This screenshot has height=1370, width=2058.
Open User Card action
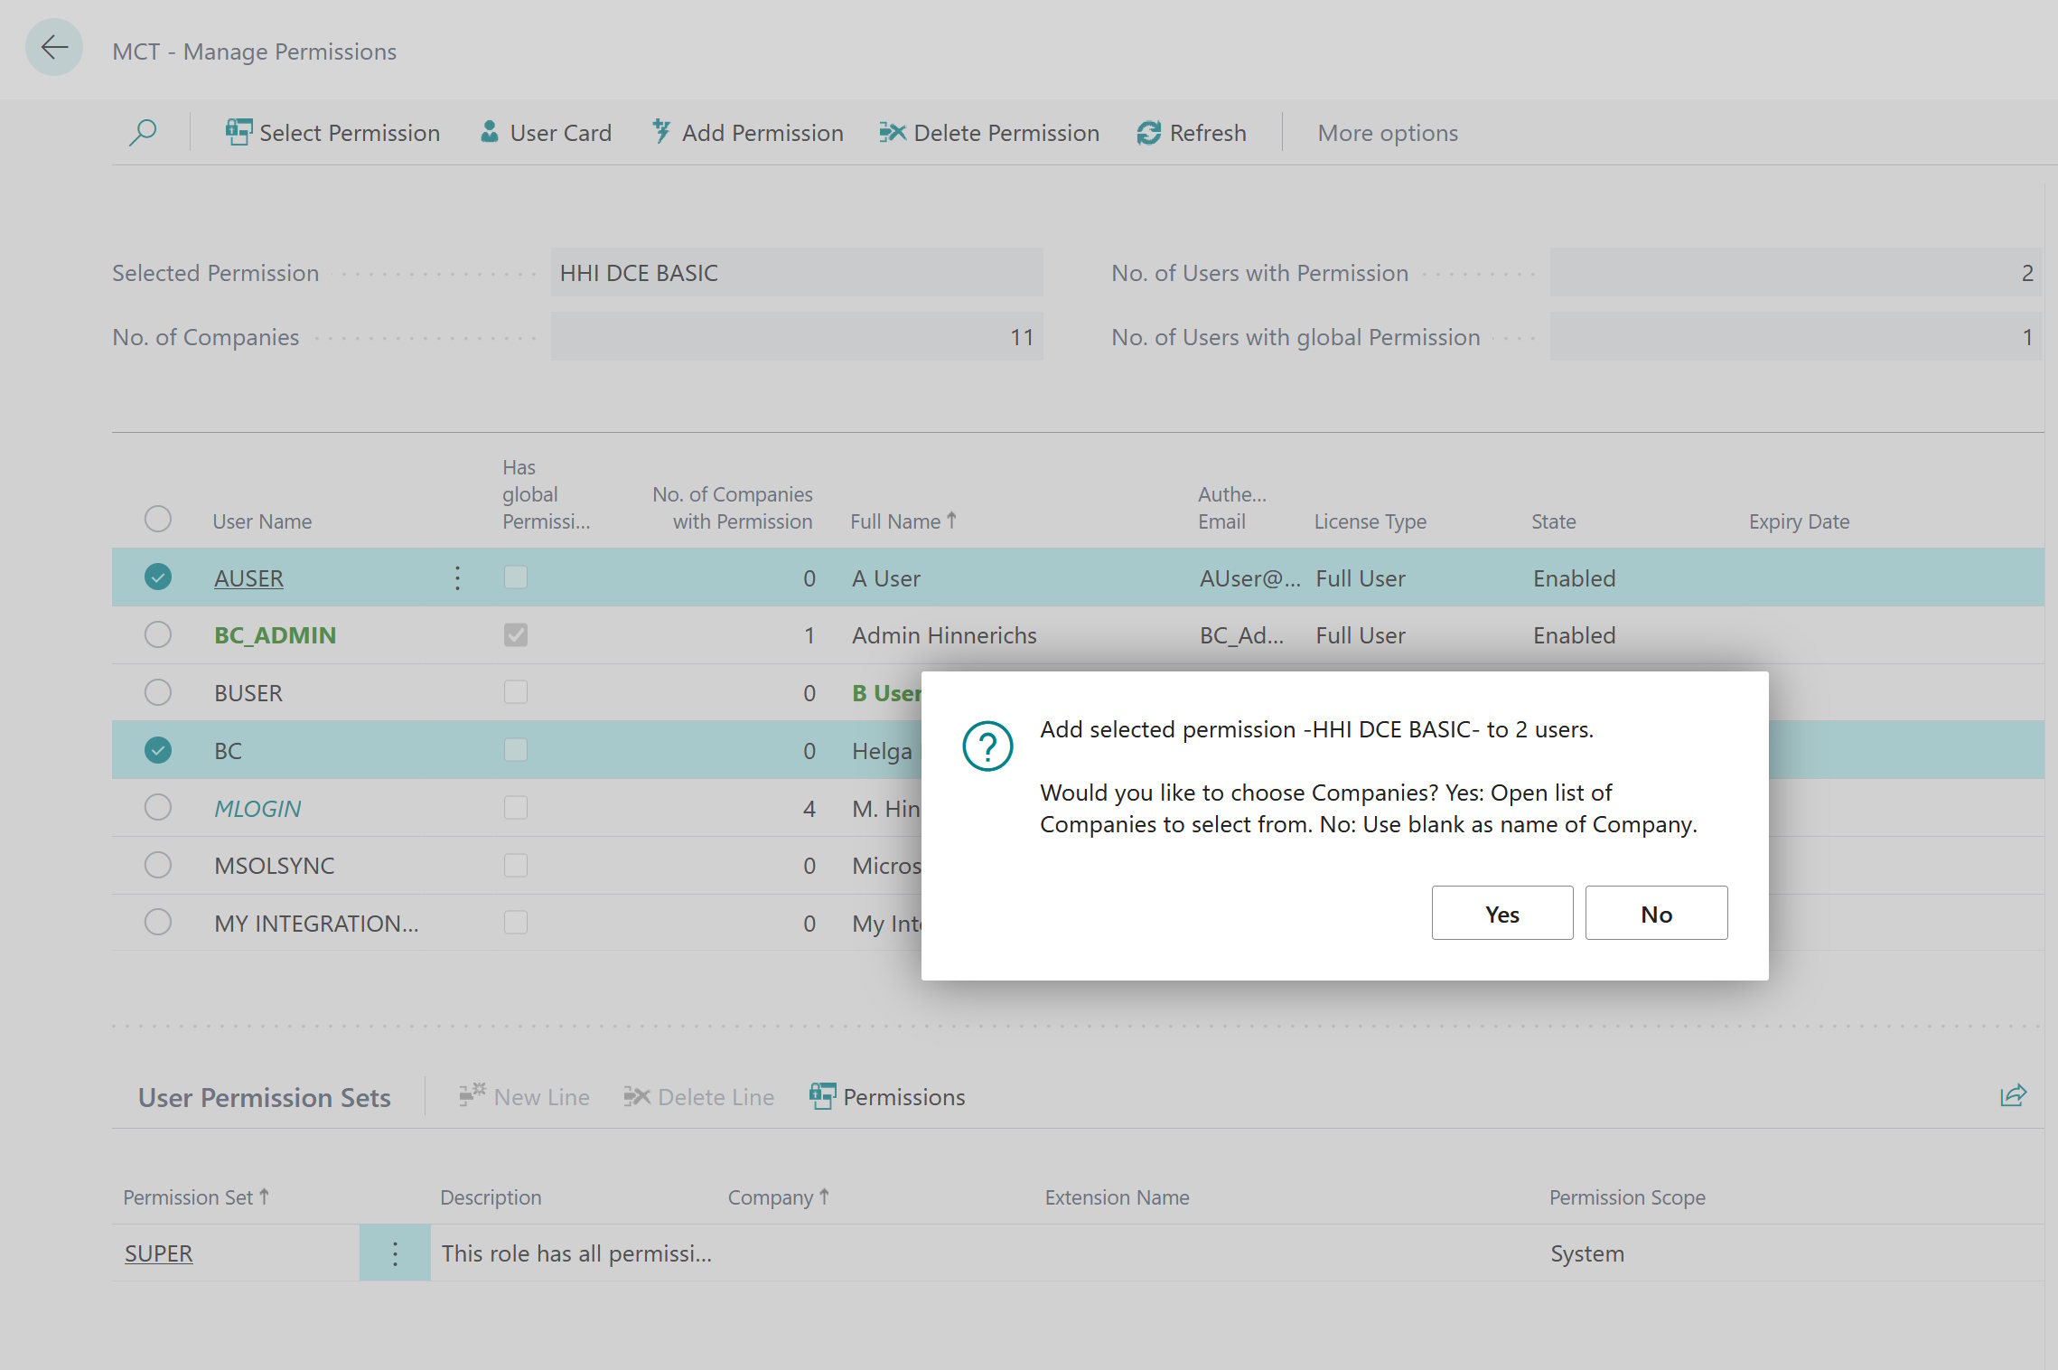pyautogui.click(x=546, y=133)
